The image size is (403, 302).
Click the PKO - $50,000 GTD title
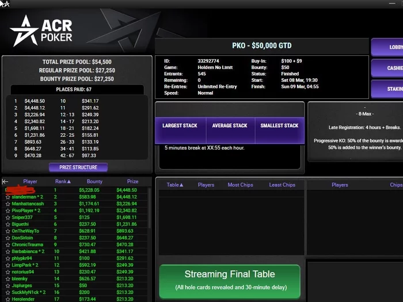click(x=261, y=45)
